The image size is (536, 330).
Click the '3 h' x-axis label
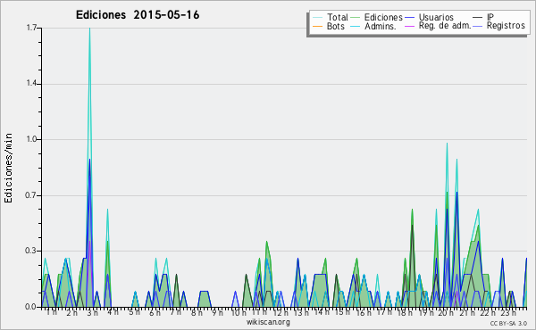(x=92, y=312)
